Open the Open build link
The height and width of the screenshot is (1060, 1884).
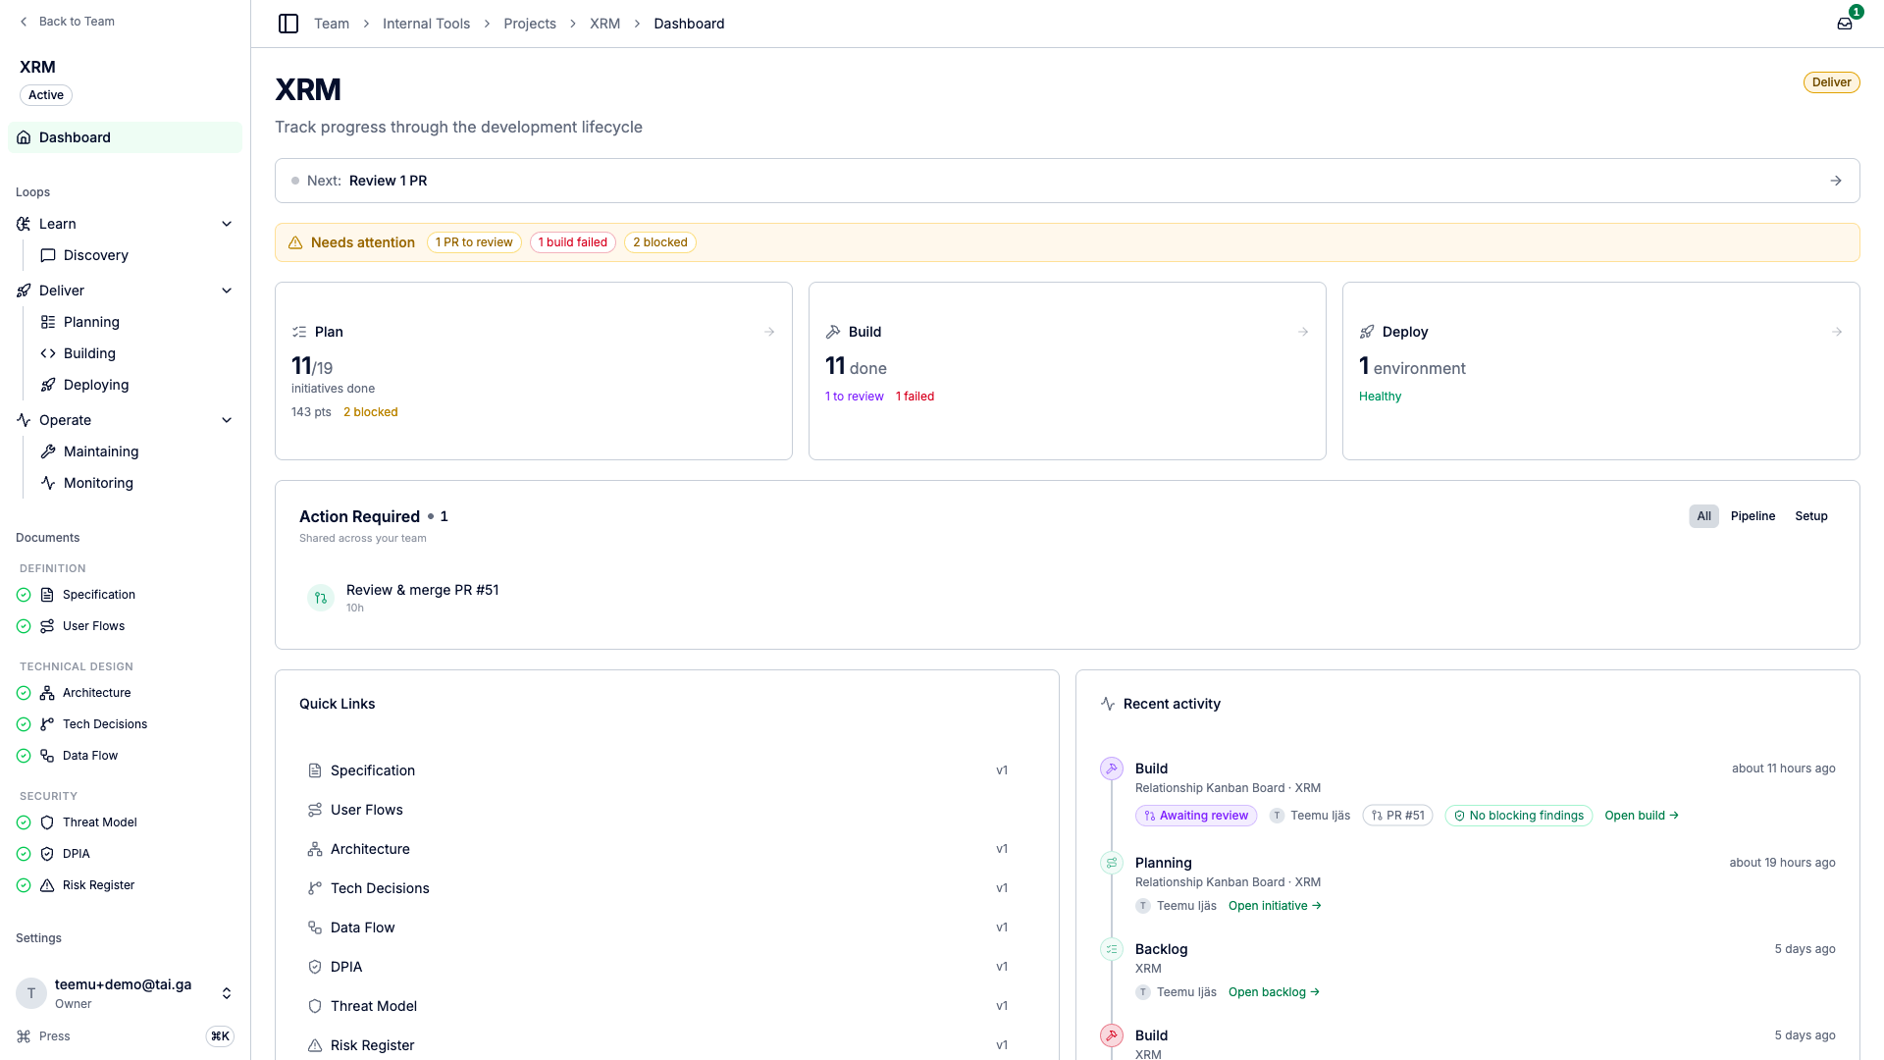point(1642,816)
